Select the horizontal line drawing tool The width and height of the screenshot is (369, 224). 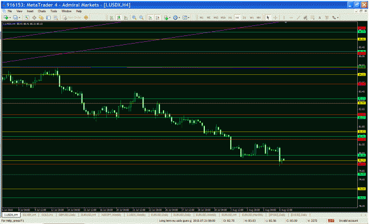(291, 18)
